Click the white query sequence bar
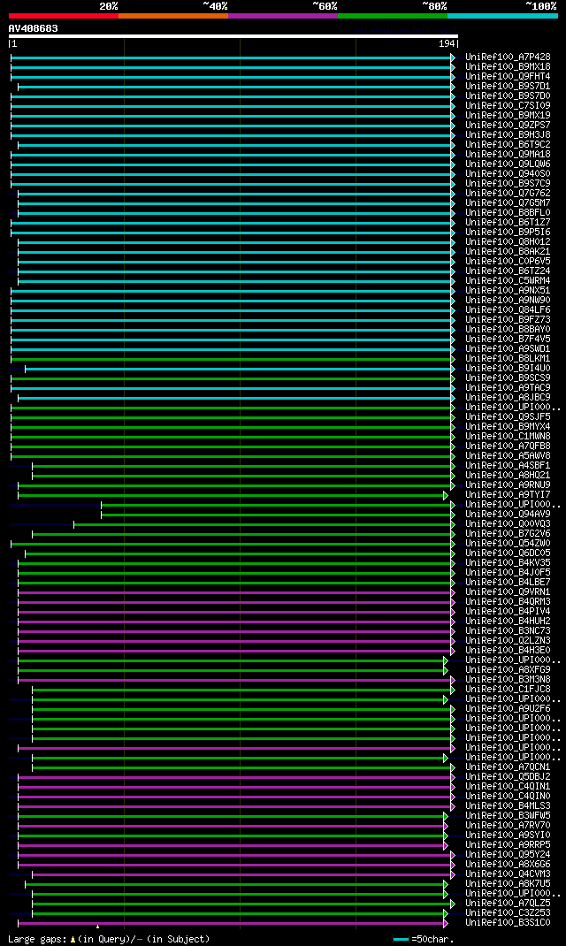The width and height of the screenshot is (566, 946). [233, 36]
